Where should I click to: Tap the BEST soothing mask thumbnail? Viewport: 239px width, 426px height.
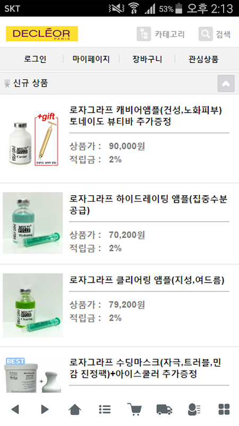pyautogui.click(x=33, y=375)
